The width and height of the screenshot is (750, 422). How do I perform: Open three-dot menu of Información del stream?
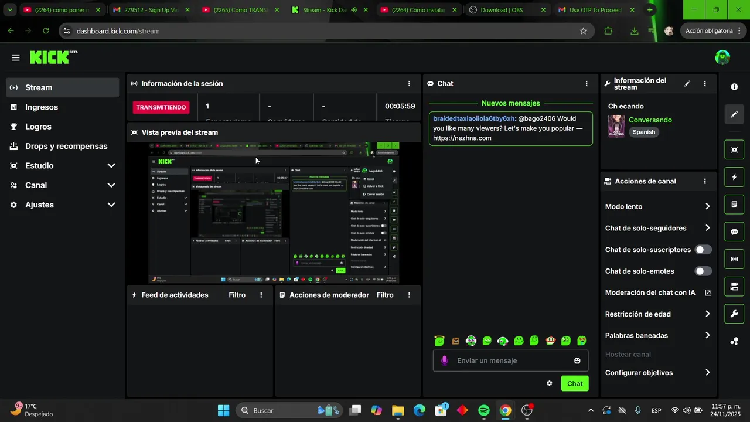point(705,84)
